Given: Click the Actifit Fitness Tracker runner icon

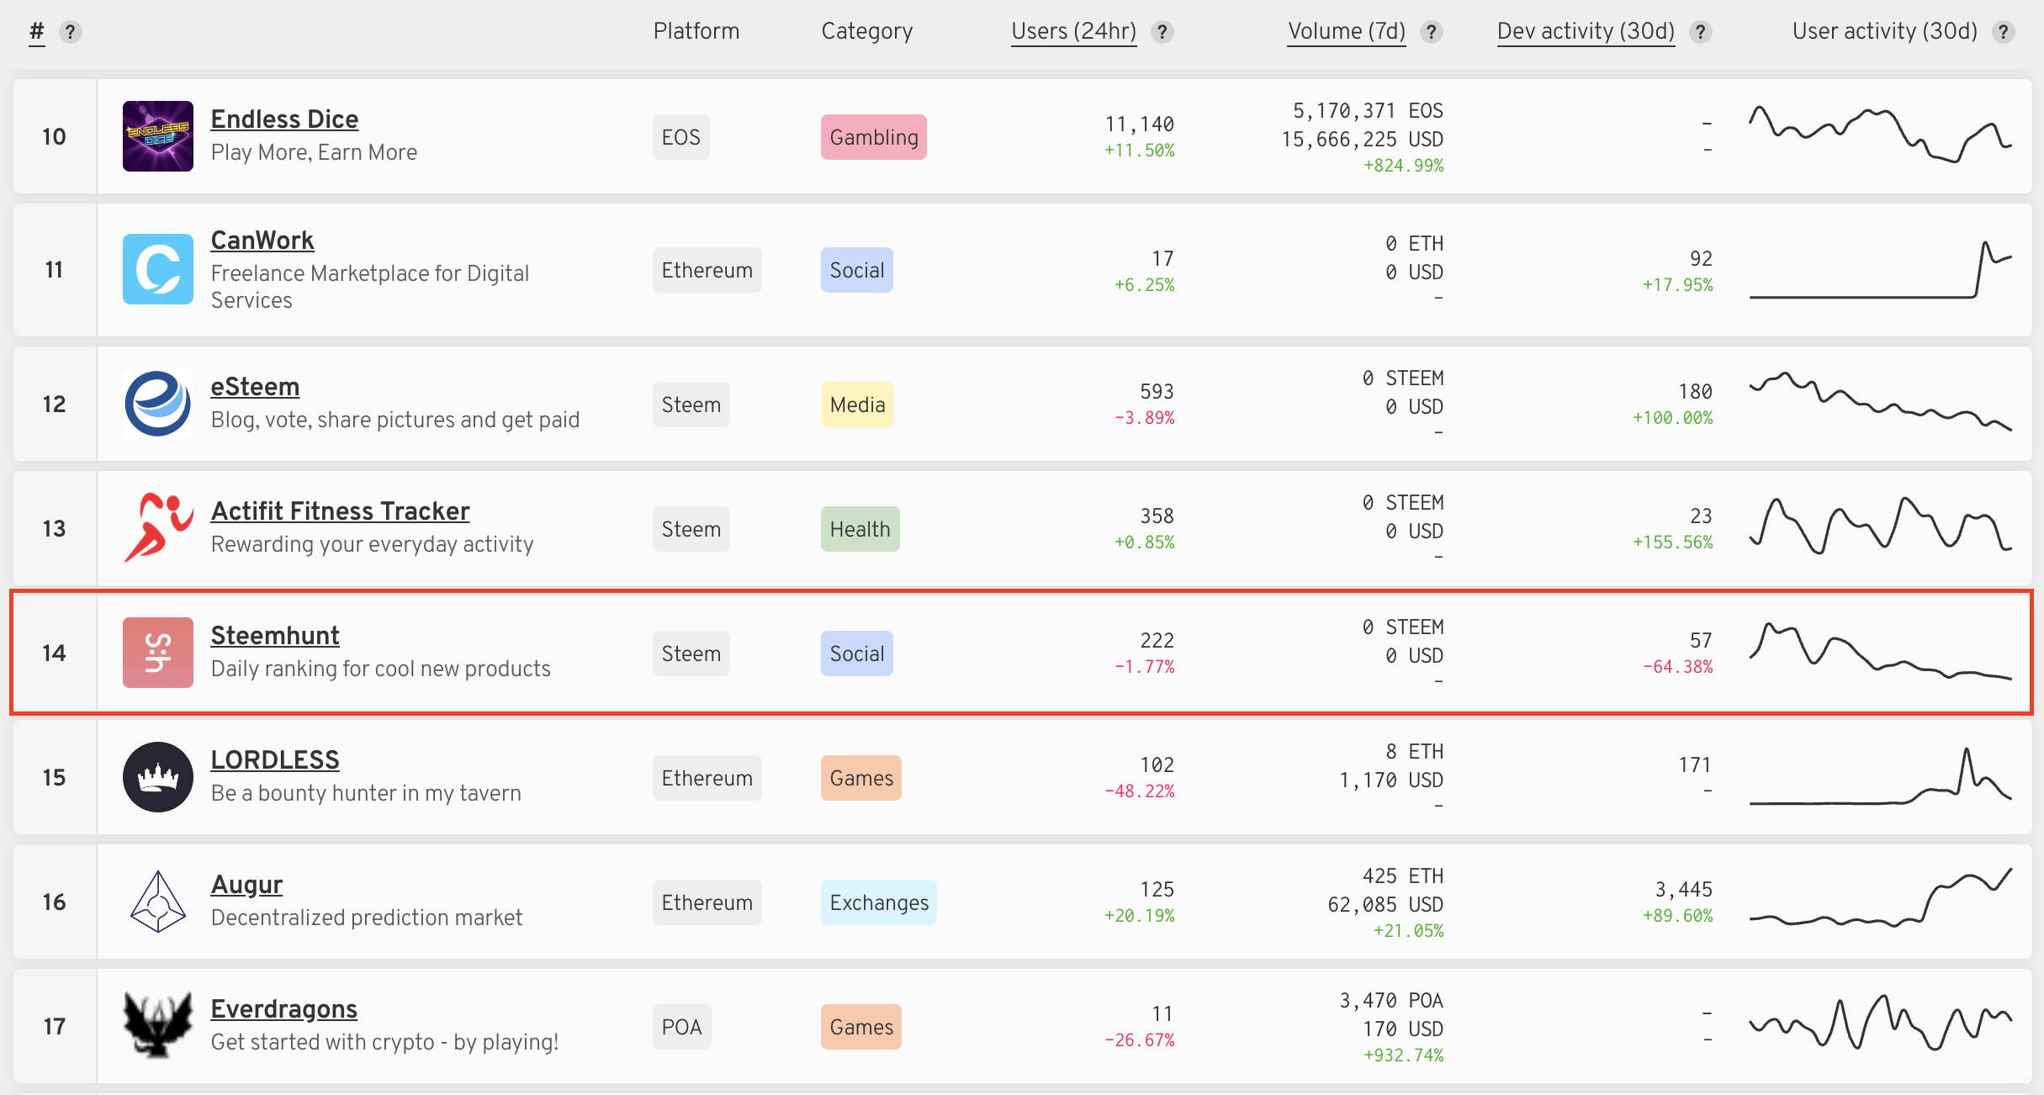Looking at the screenshot, I should (x=158, y=528).
